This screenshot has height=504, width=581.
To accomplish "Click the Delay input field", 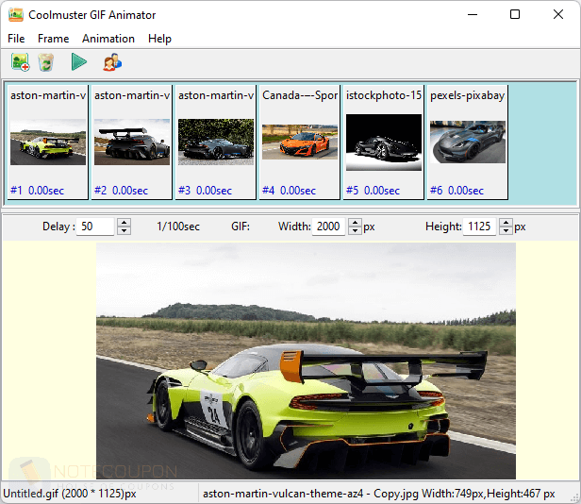I will pos(95,227).
